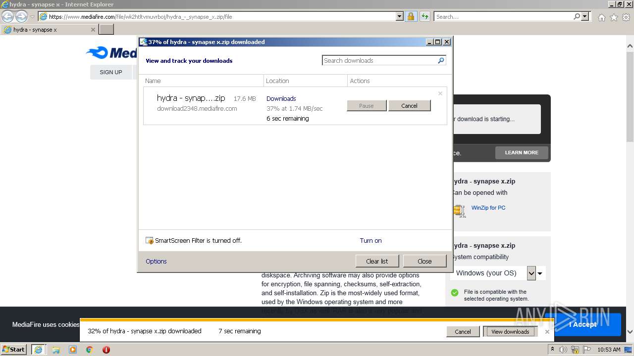Image resolution: width=634 pixels, height=356 pixels.
Task: Click Internet Explorer taskbar icon
Action: pos(38,350)
